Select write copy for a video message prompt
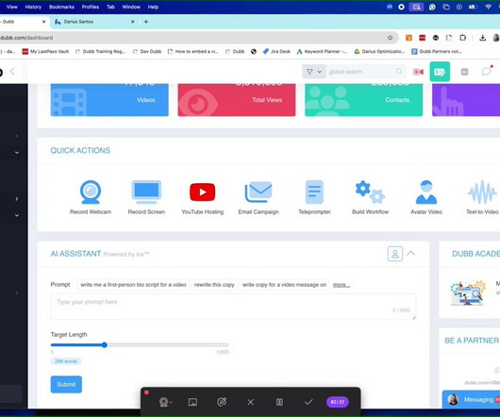The width and height of the screenshot is (500, 417). 284,285
